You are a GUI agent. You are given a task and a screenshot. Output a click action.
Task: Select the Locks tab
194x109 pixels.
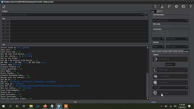175,51
